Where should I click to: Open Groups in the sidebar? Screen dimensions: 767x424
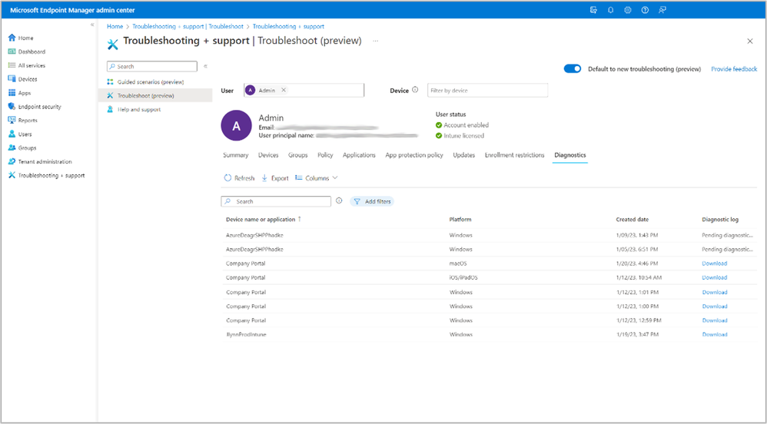[22, 147]
